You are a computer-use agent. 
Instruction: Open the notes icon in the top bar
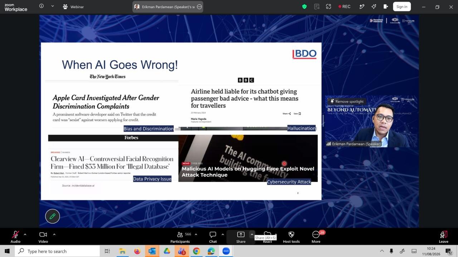pos(317,6)
